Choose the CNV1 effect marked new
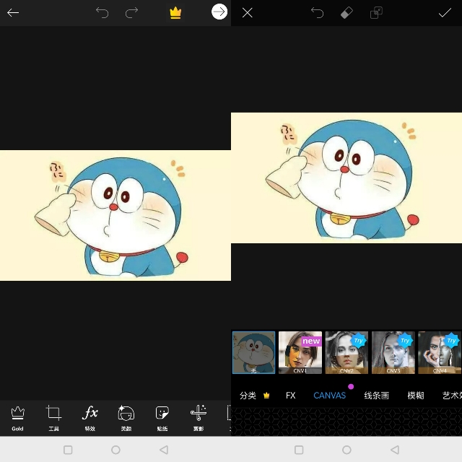Image resolution: width=462 pixels, height=462 pixels. [x=300, y=353]
